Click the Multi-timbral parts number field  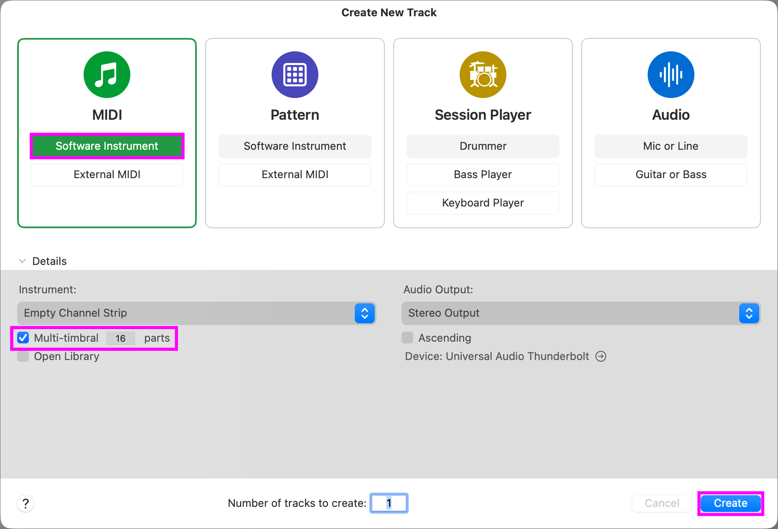click(121, 338)
